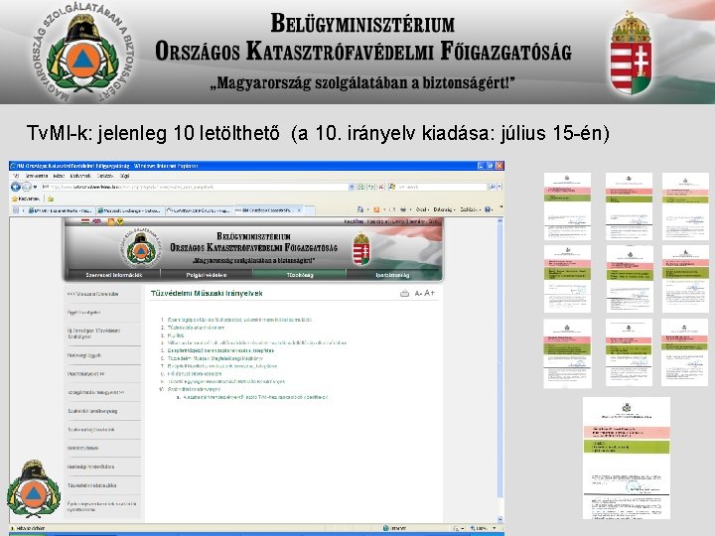This screenshot has height=536, width=715.
Task: Click the orange RSS feeds toolbar icon
Action: pos(376,209)
